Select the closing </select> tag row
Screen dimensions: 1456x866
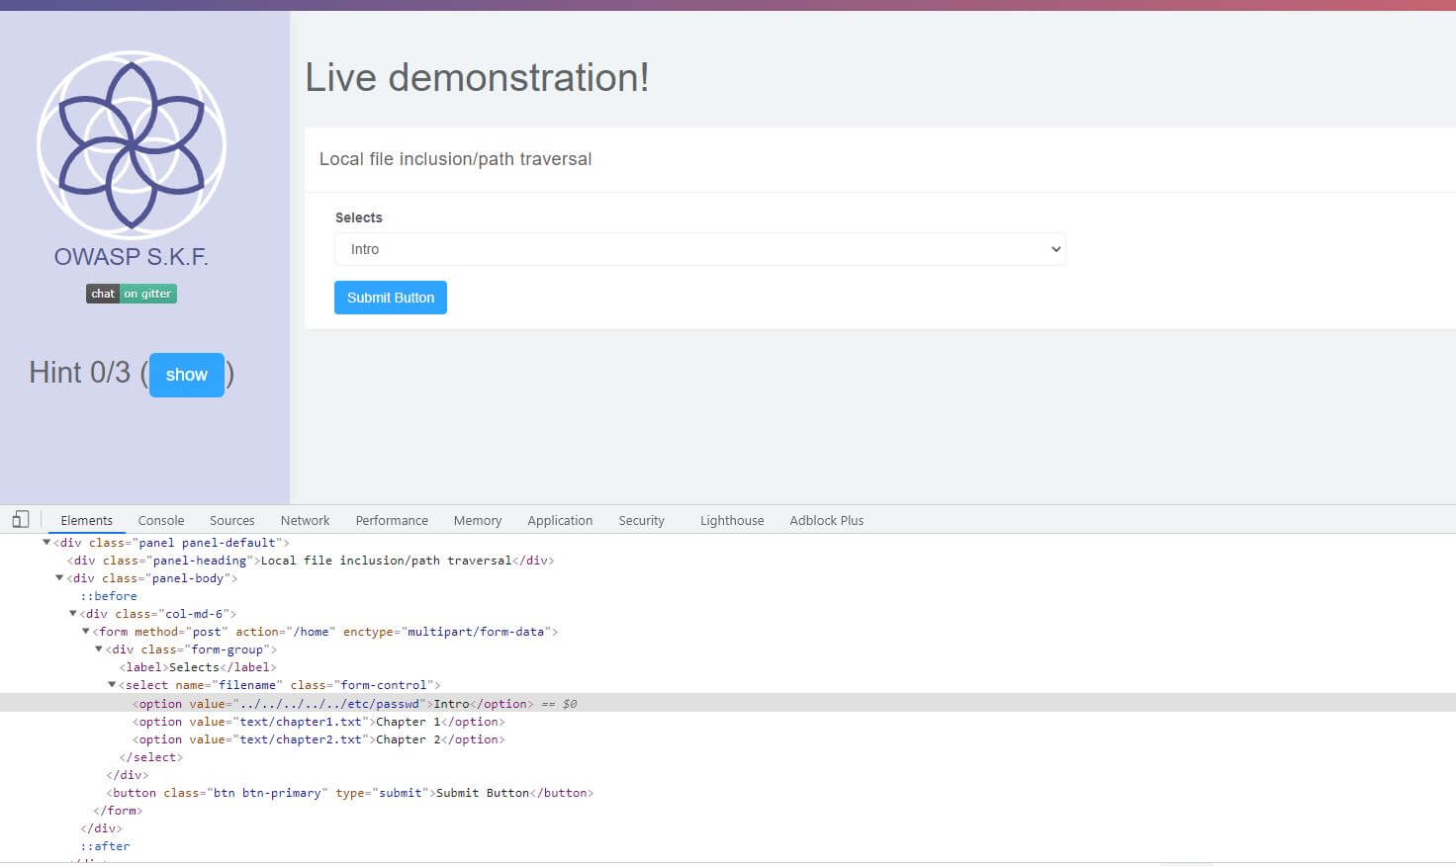pos(151,757)
